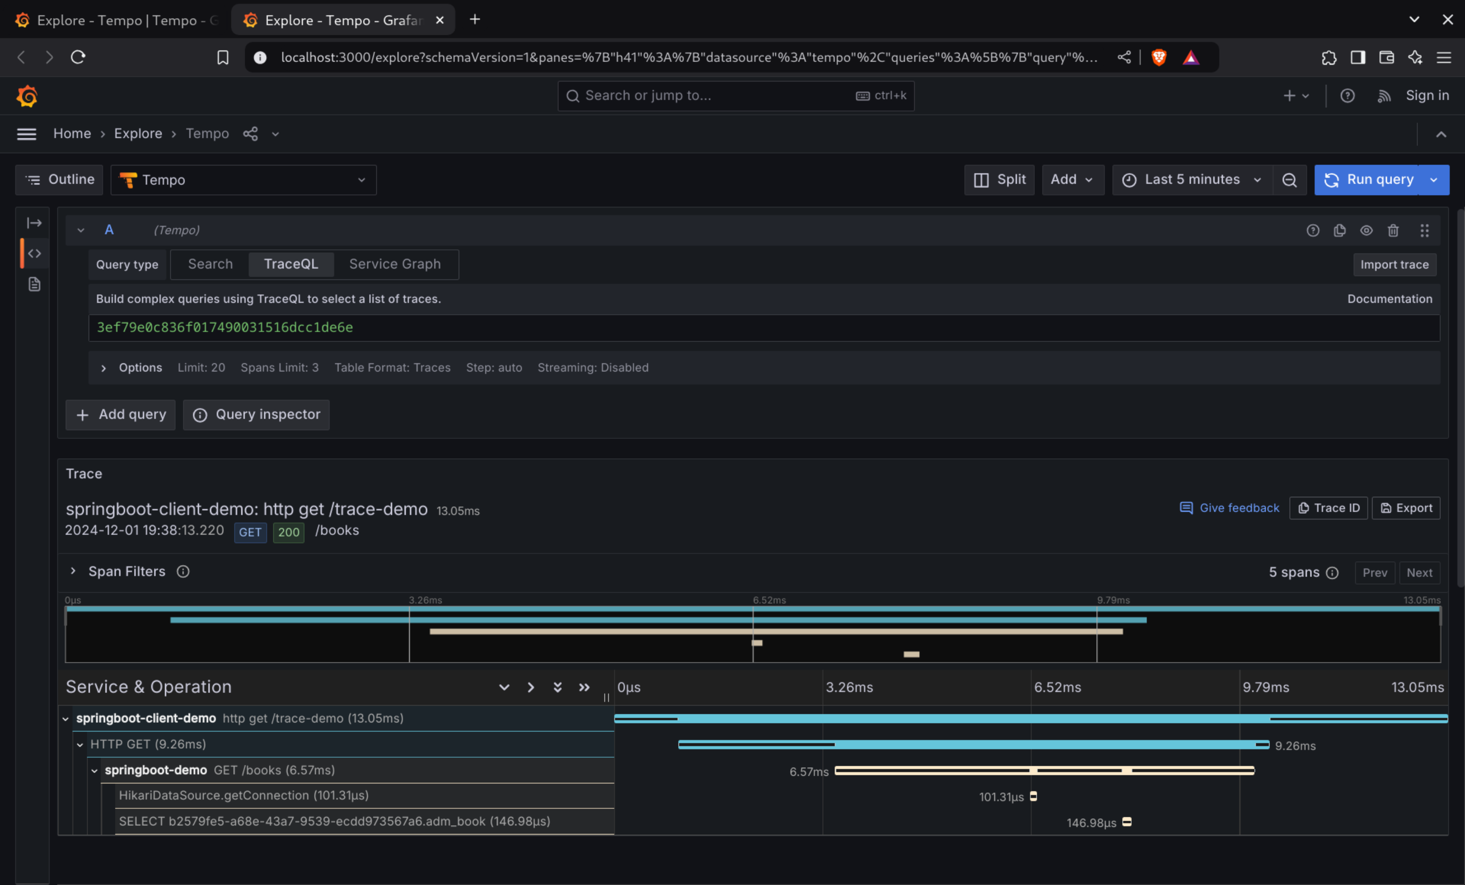Open the Last 5 minutes time picker
Screen dimensions: 1465x885
click(x=1191, y=180)
